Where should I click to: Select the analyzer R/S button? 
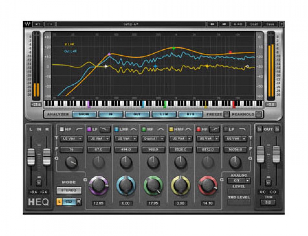191,114
